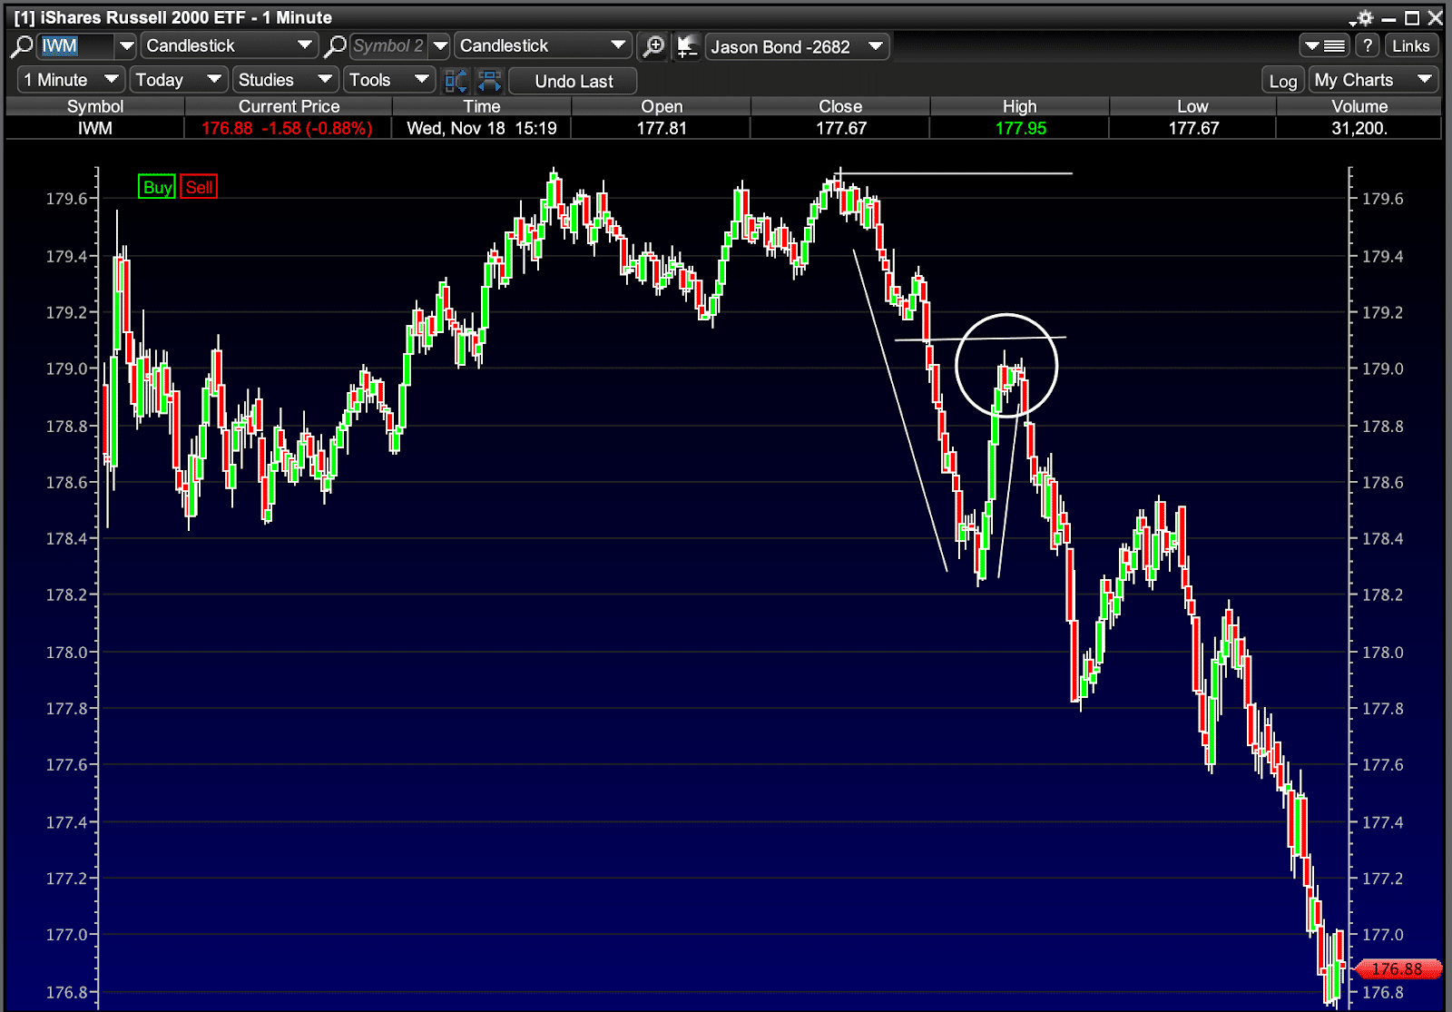Click the Symbol column header
This screenshot has width=1452, height=1012.
click(x=95, y=106)
